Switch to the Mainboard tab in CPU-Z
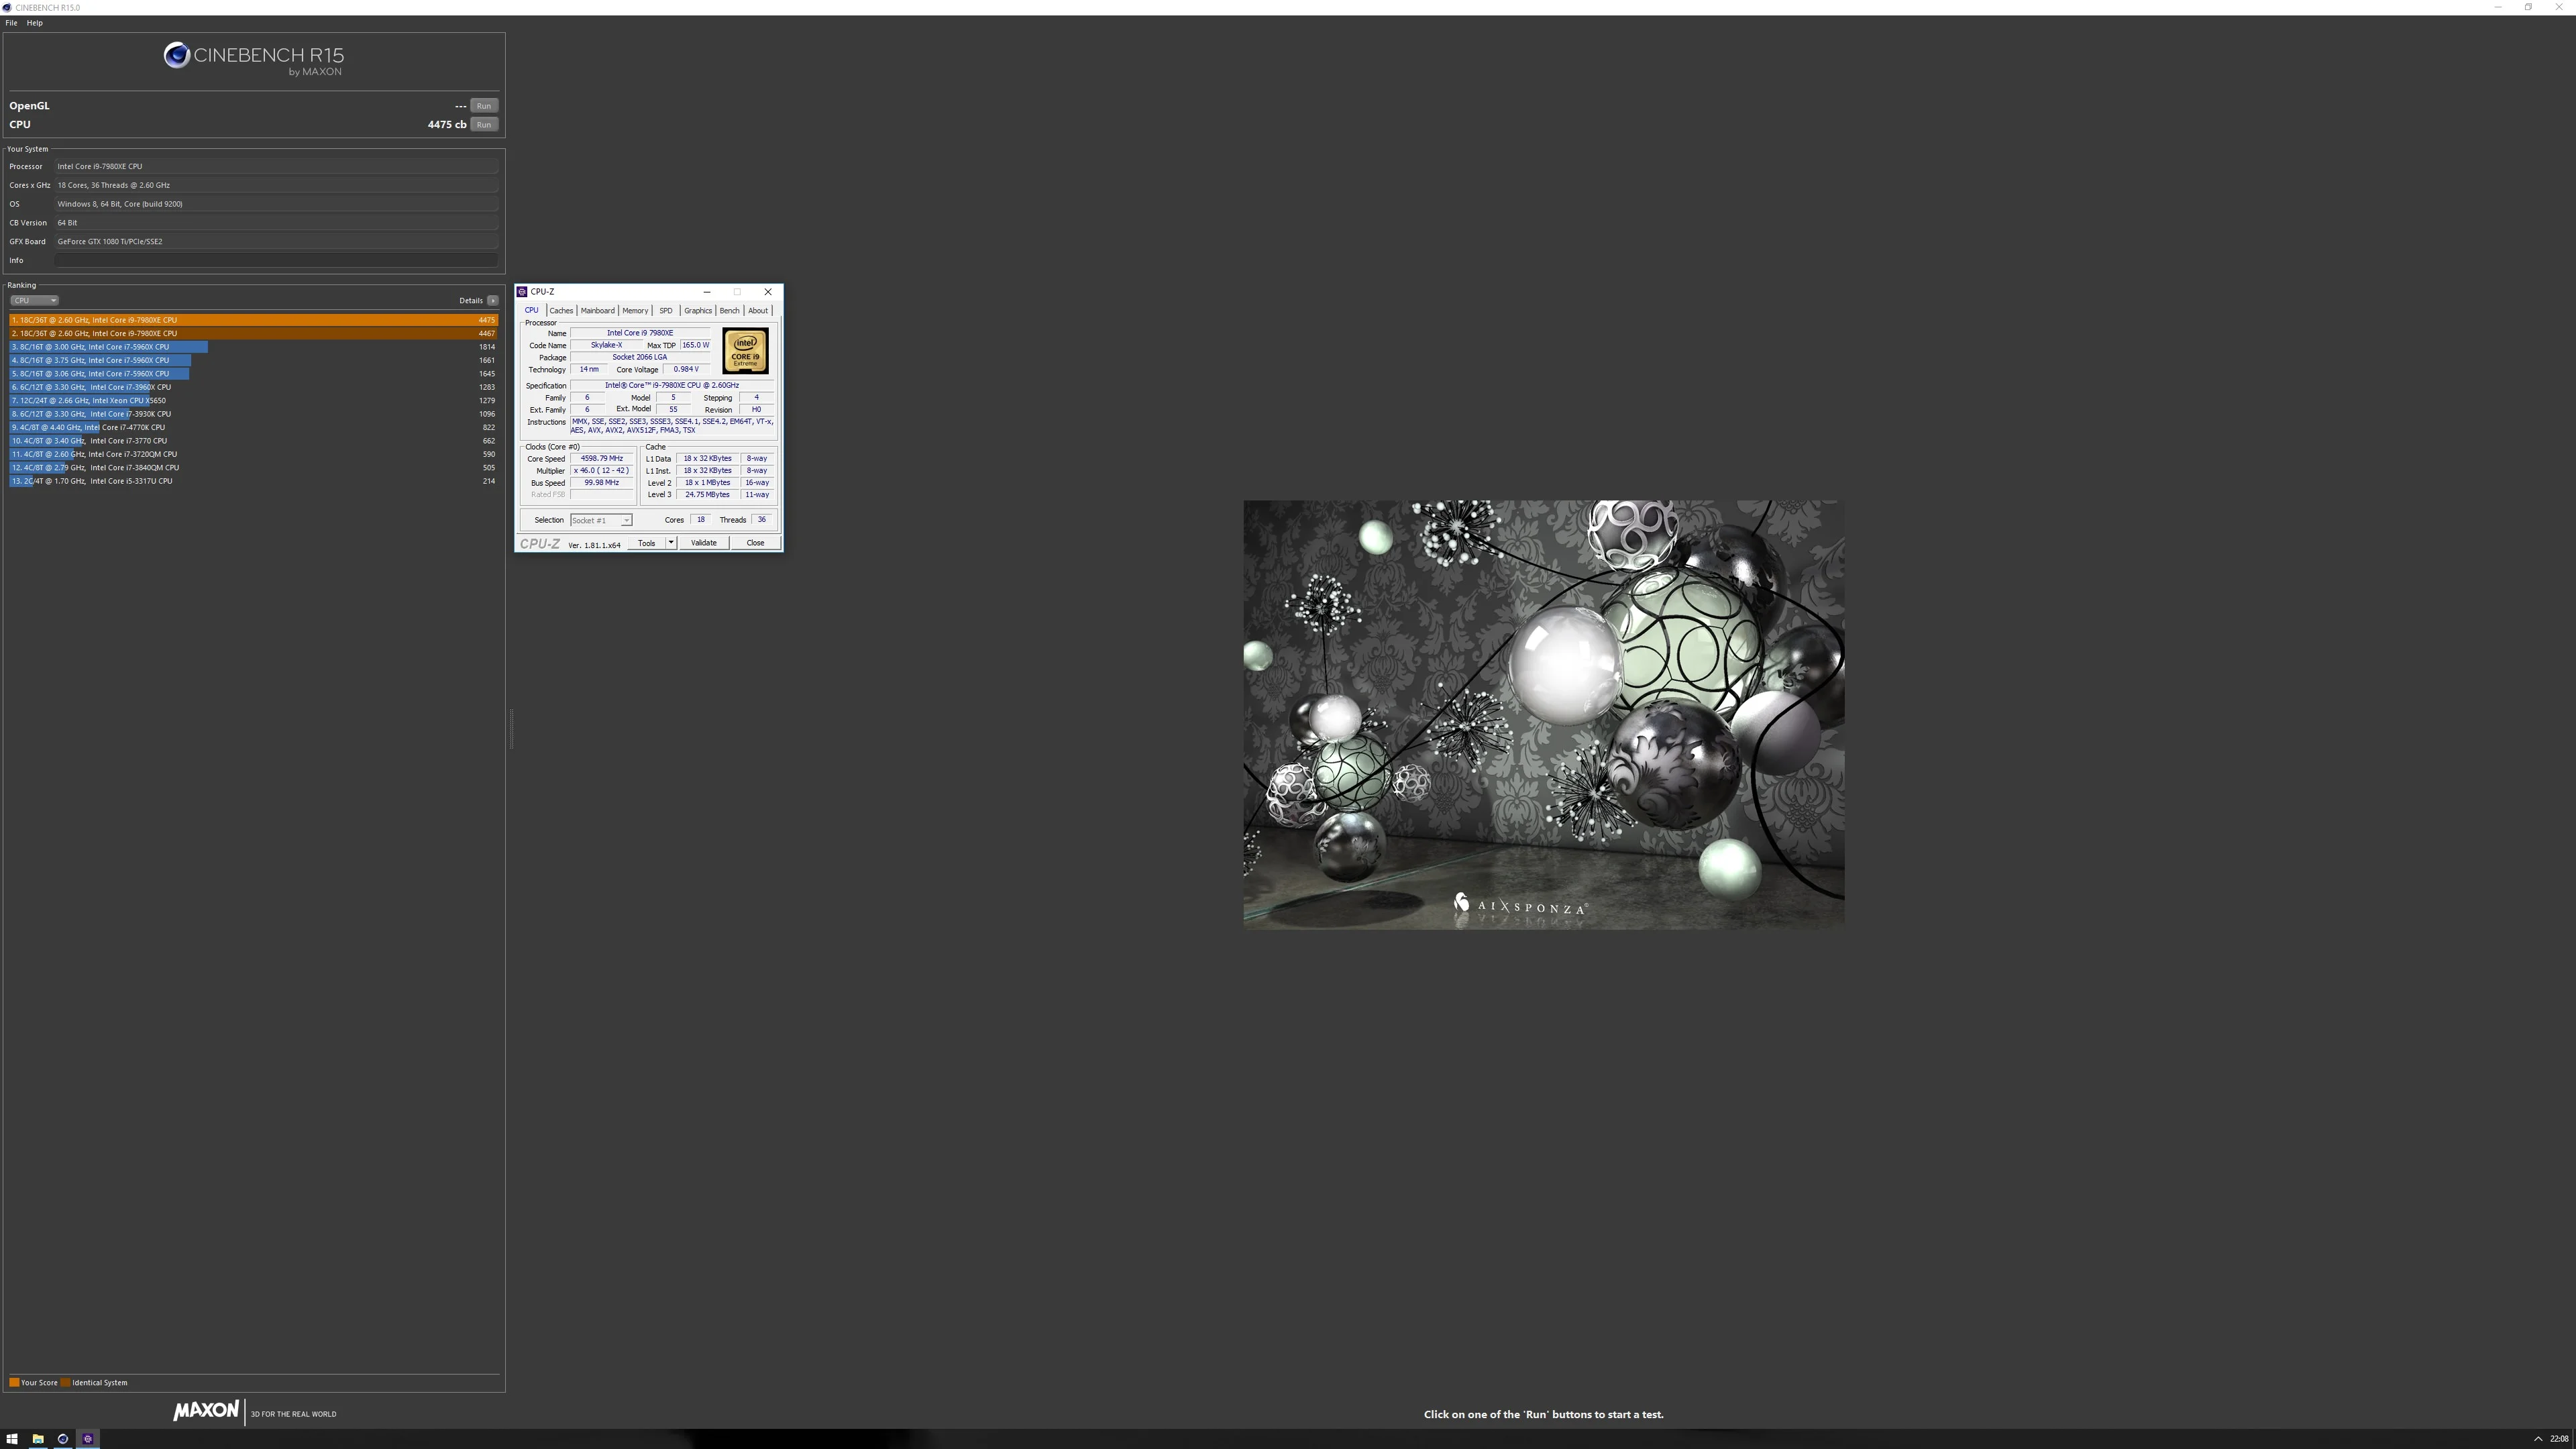Screen dimensions: 2576x1449 pos(597,311)
